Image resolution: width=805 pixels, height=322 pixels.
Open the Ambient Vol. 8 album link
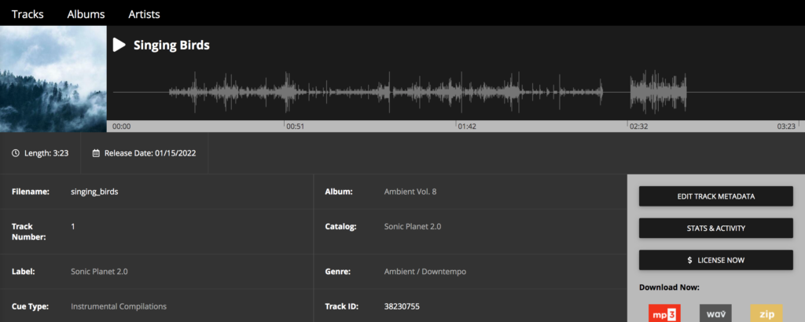pos(410,192)
